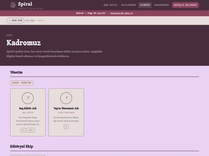Select the Genel Yönetim tag
This screenshot has height=156, width=209.
point(22,83)
